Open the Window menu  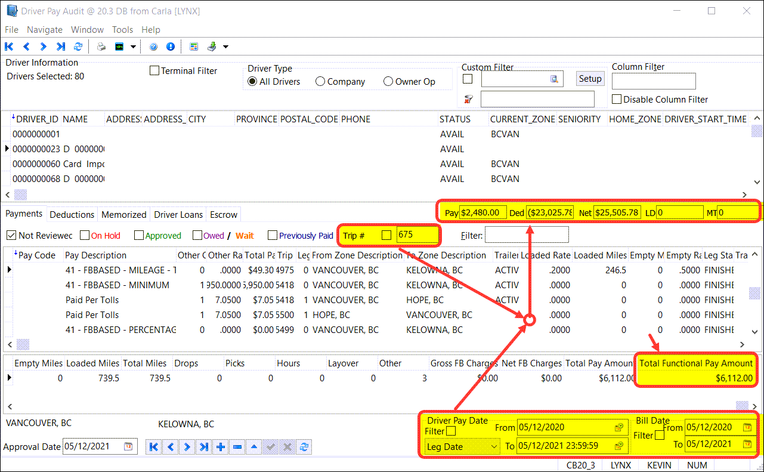(x=87, y=29)
